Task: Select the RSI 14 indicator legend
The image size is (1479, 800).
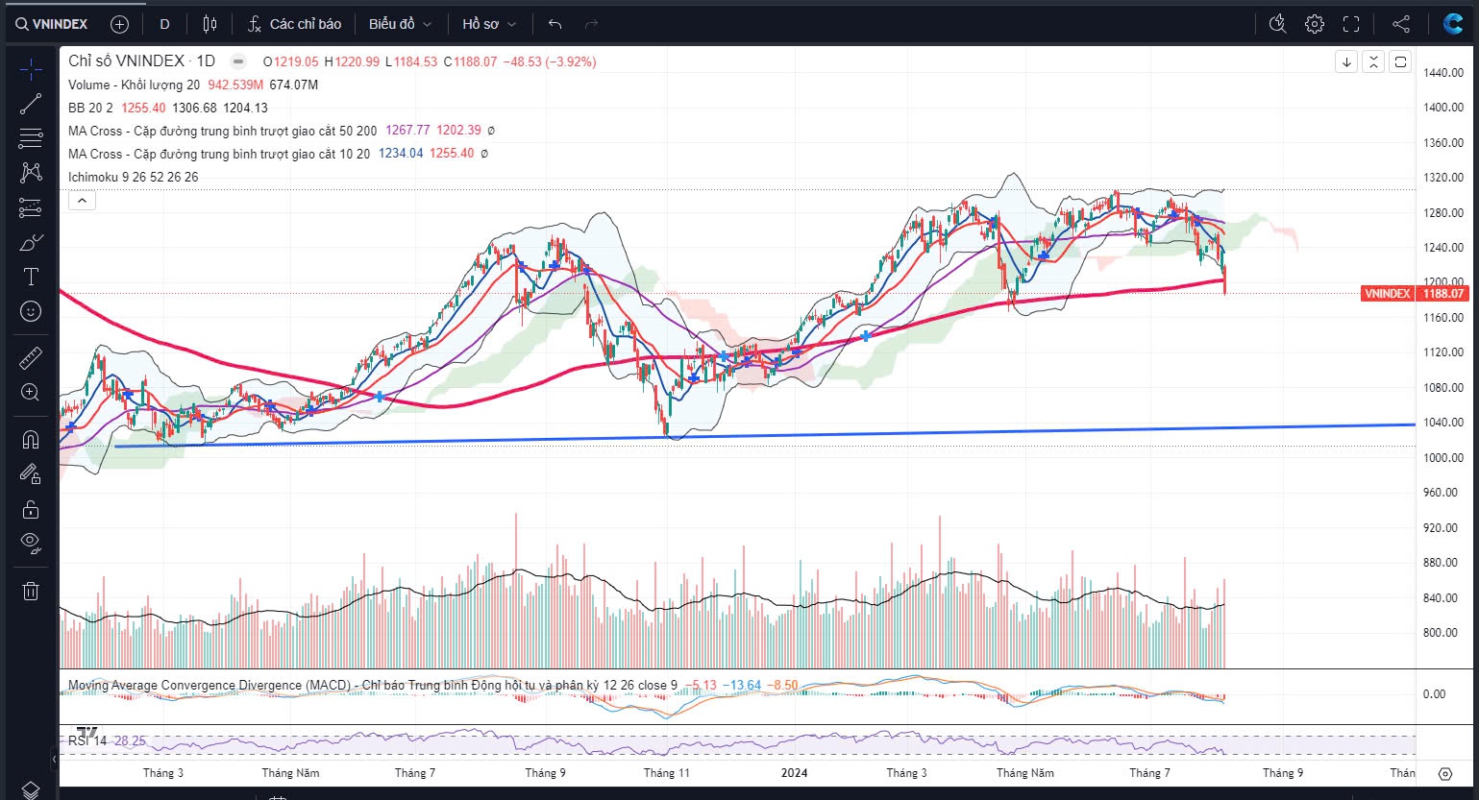Action: [x=87, y=740]
